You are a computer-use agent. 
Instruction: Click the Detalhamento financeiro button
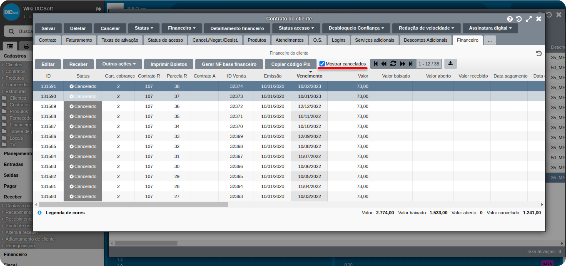pyautogui.click(x=237, y=28)
